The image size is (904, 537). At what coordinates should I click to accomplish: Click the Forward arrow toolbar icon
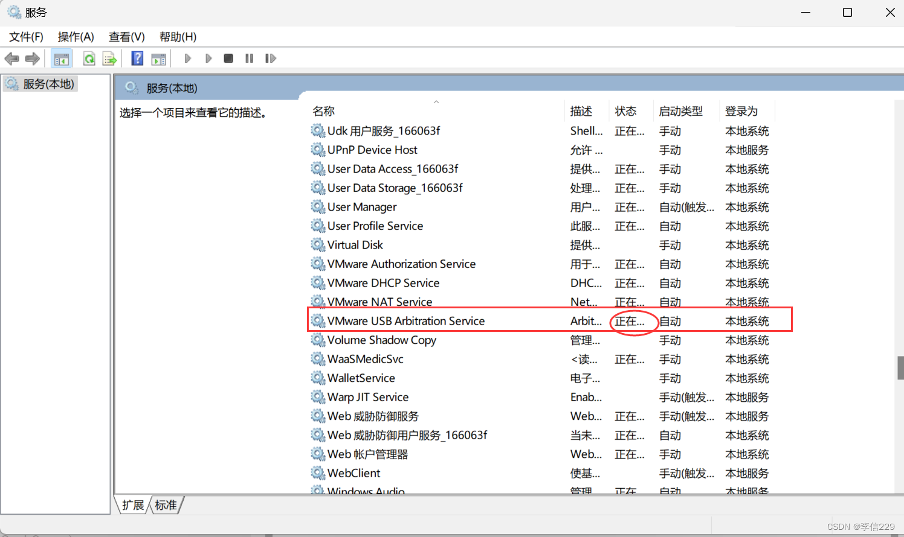pos(33,59)
